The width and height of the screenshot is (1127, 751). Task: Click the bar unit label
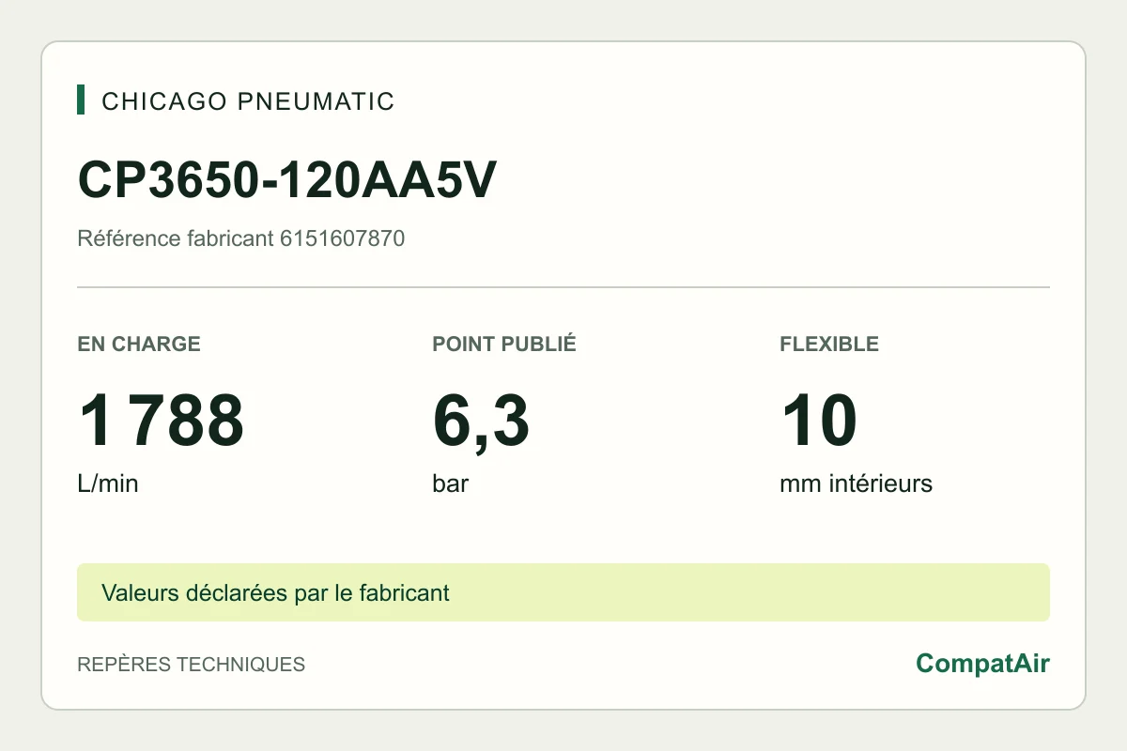[x=451, y=484]
